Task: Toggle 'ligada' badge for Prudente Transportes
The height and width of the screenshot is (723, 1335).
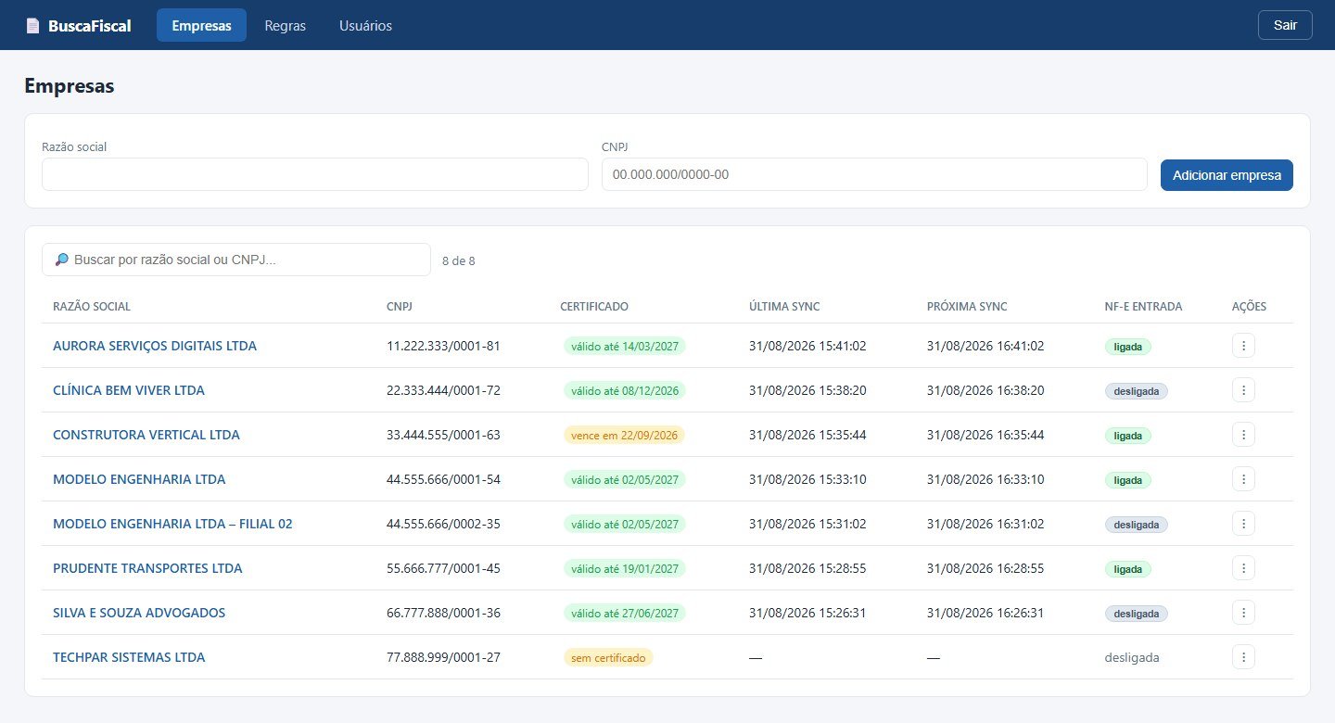Action: click(1127, 569)
